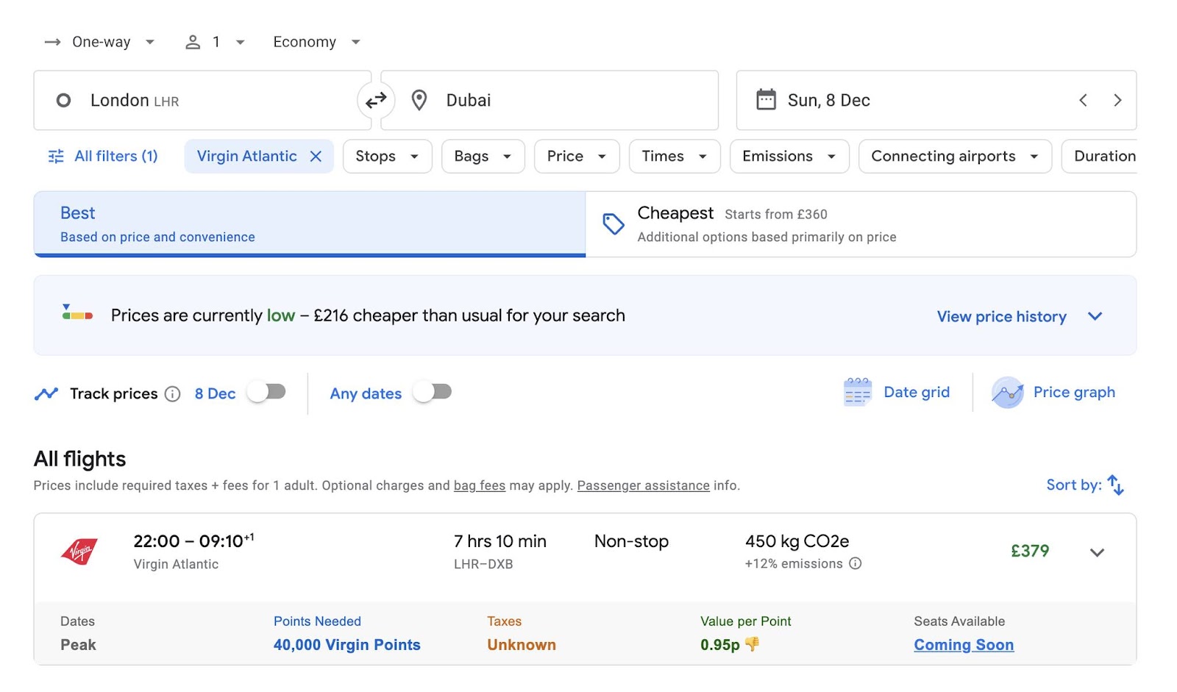Open the Emissions filter dropdown
Viewport: 1177px width, 692px height.
789,156
